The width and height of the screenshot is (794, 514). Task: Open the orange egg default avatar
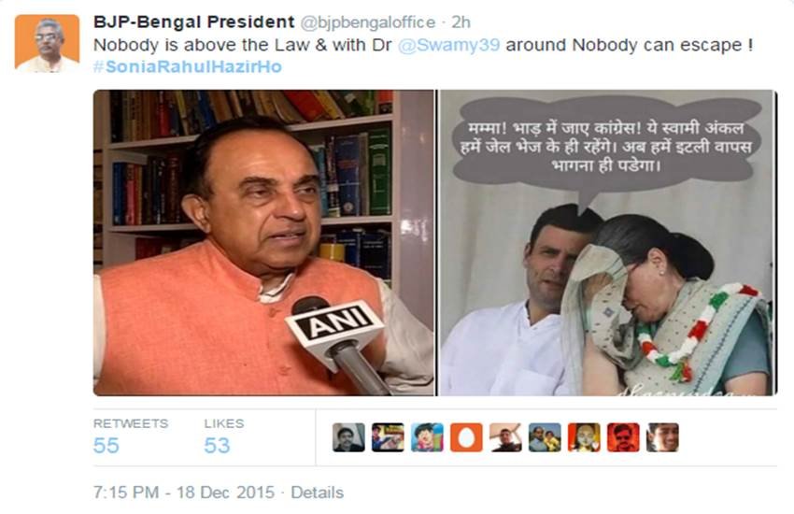(466, 437)
